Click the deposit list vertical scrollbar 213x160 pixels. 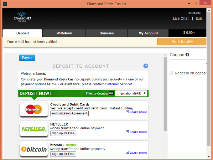coord(165,94)
